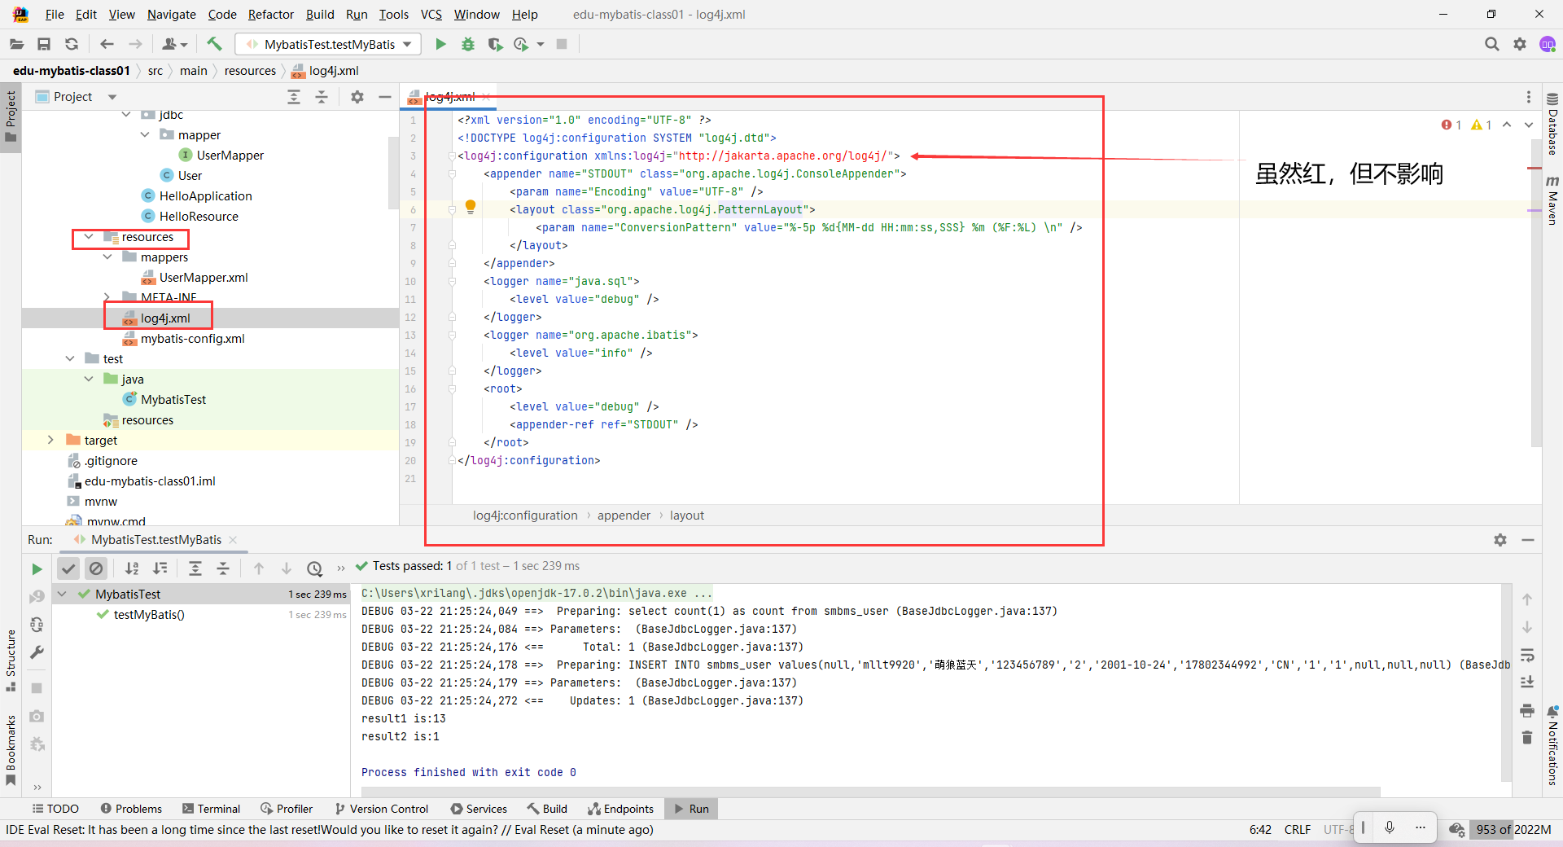Switch to the Terminal tool tab
1563x847 pixels.
(x=212, y=809)
